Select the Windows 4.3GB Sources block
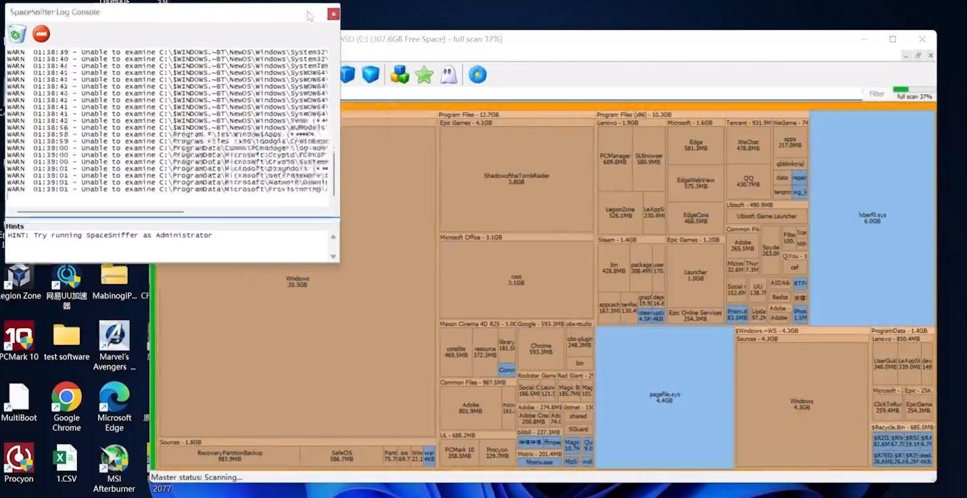The height and width of the screenshot is (498, 967). [x=801, y=404]
